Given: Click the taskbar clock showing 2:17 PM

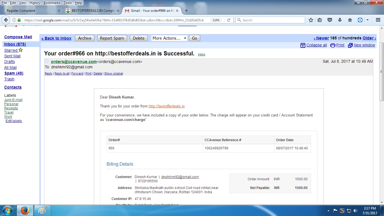Looking at the screenshot, I should pyautogui.click(x=370, y=210).
